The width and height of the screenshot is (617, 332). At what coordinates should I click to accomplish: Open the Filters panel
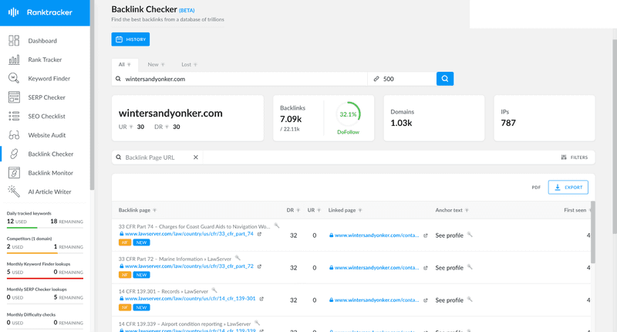coord(575,158)
